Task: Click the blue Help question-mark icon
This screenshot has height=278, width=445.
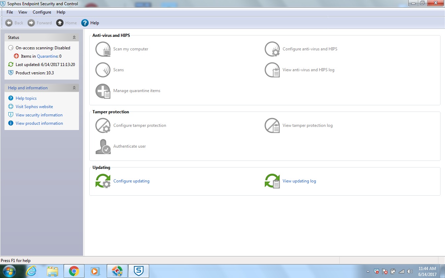Action: click(85, 23)
